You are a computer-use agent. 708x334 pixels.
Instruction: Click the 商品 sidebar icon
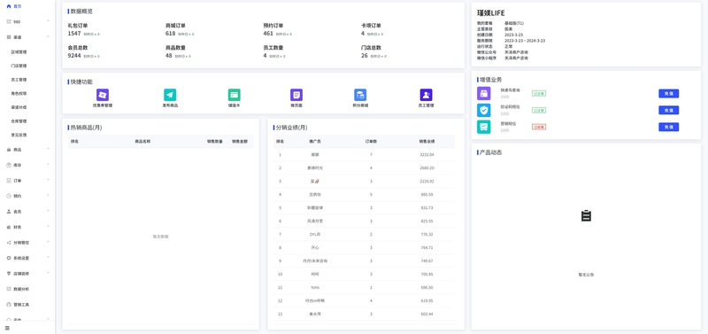pos(9,150)
